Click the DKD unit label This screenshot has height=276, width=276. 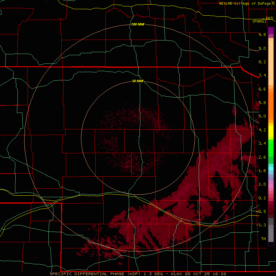[269, 18]
